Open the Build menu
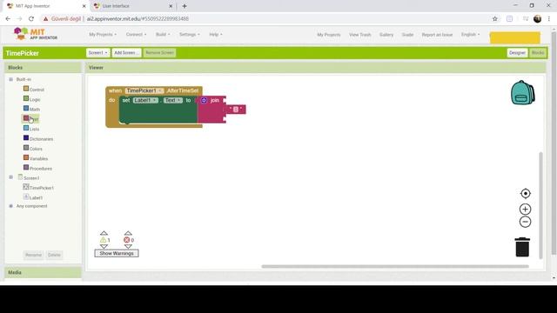Screen dimensions: 557x313 pos(163,35)
